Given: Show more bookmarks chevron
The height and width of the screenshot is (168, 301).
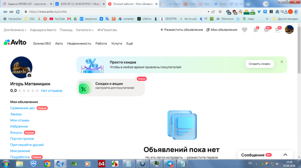Looking at the screenshot, I should (x=267, y=19).
